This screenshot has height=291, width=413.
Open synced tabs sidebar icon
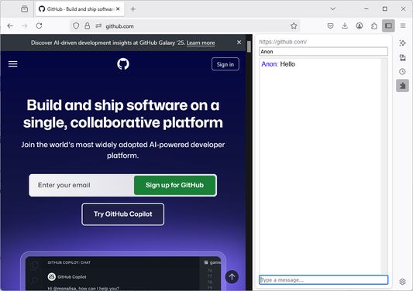(x=402, y=57)
